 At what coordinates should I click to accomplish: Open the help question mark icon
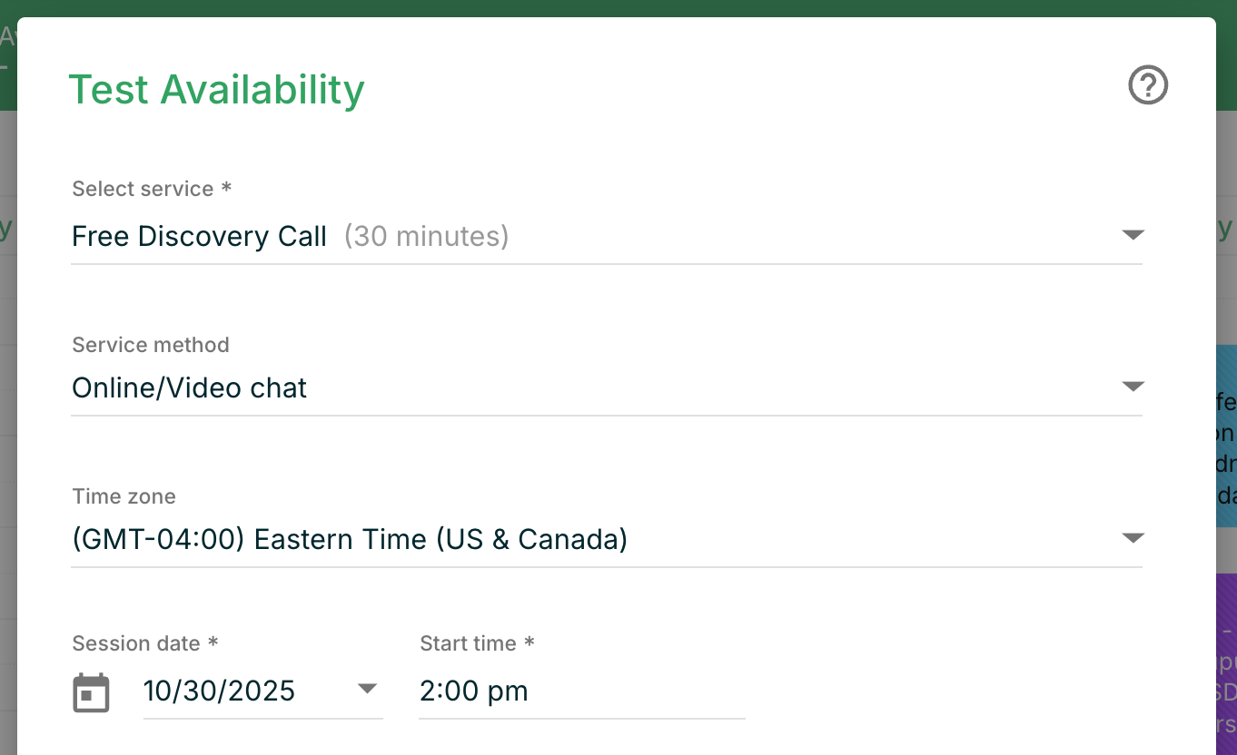(x=1148, y=86)
